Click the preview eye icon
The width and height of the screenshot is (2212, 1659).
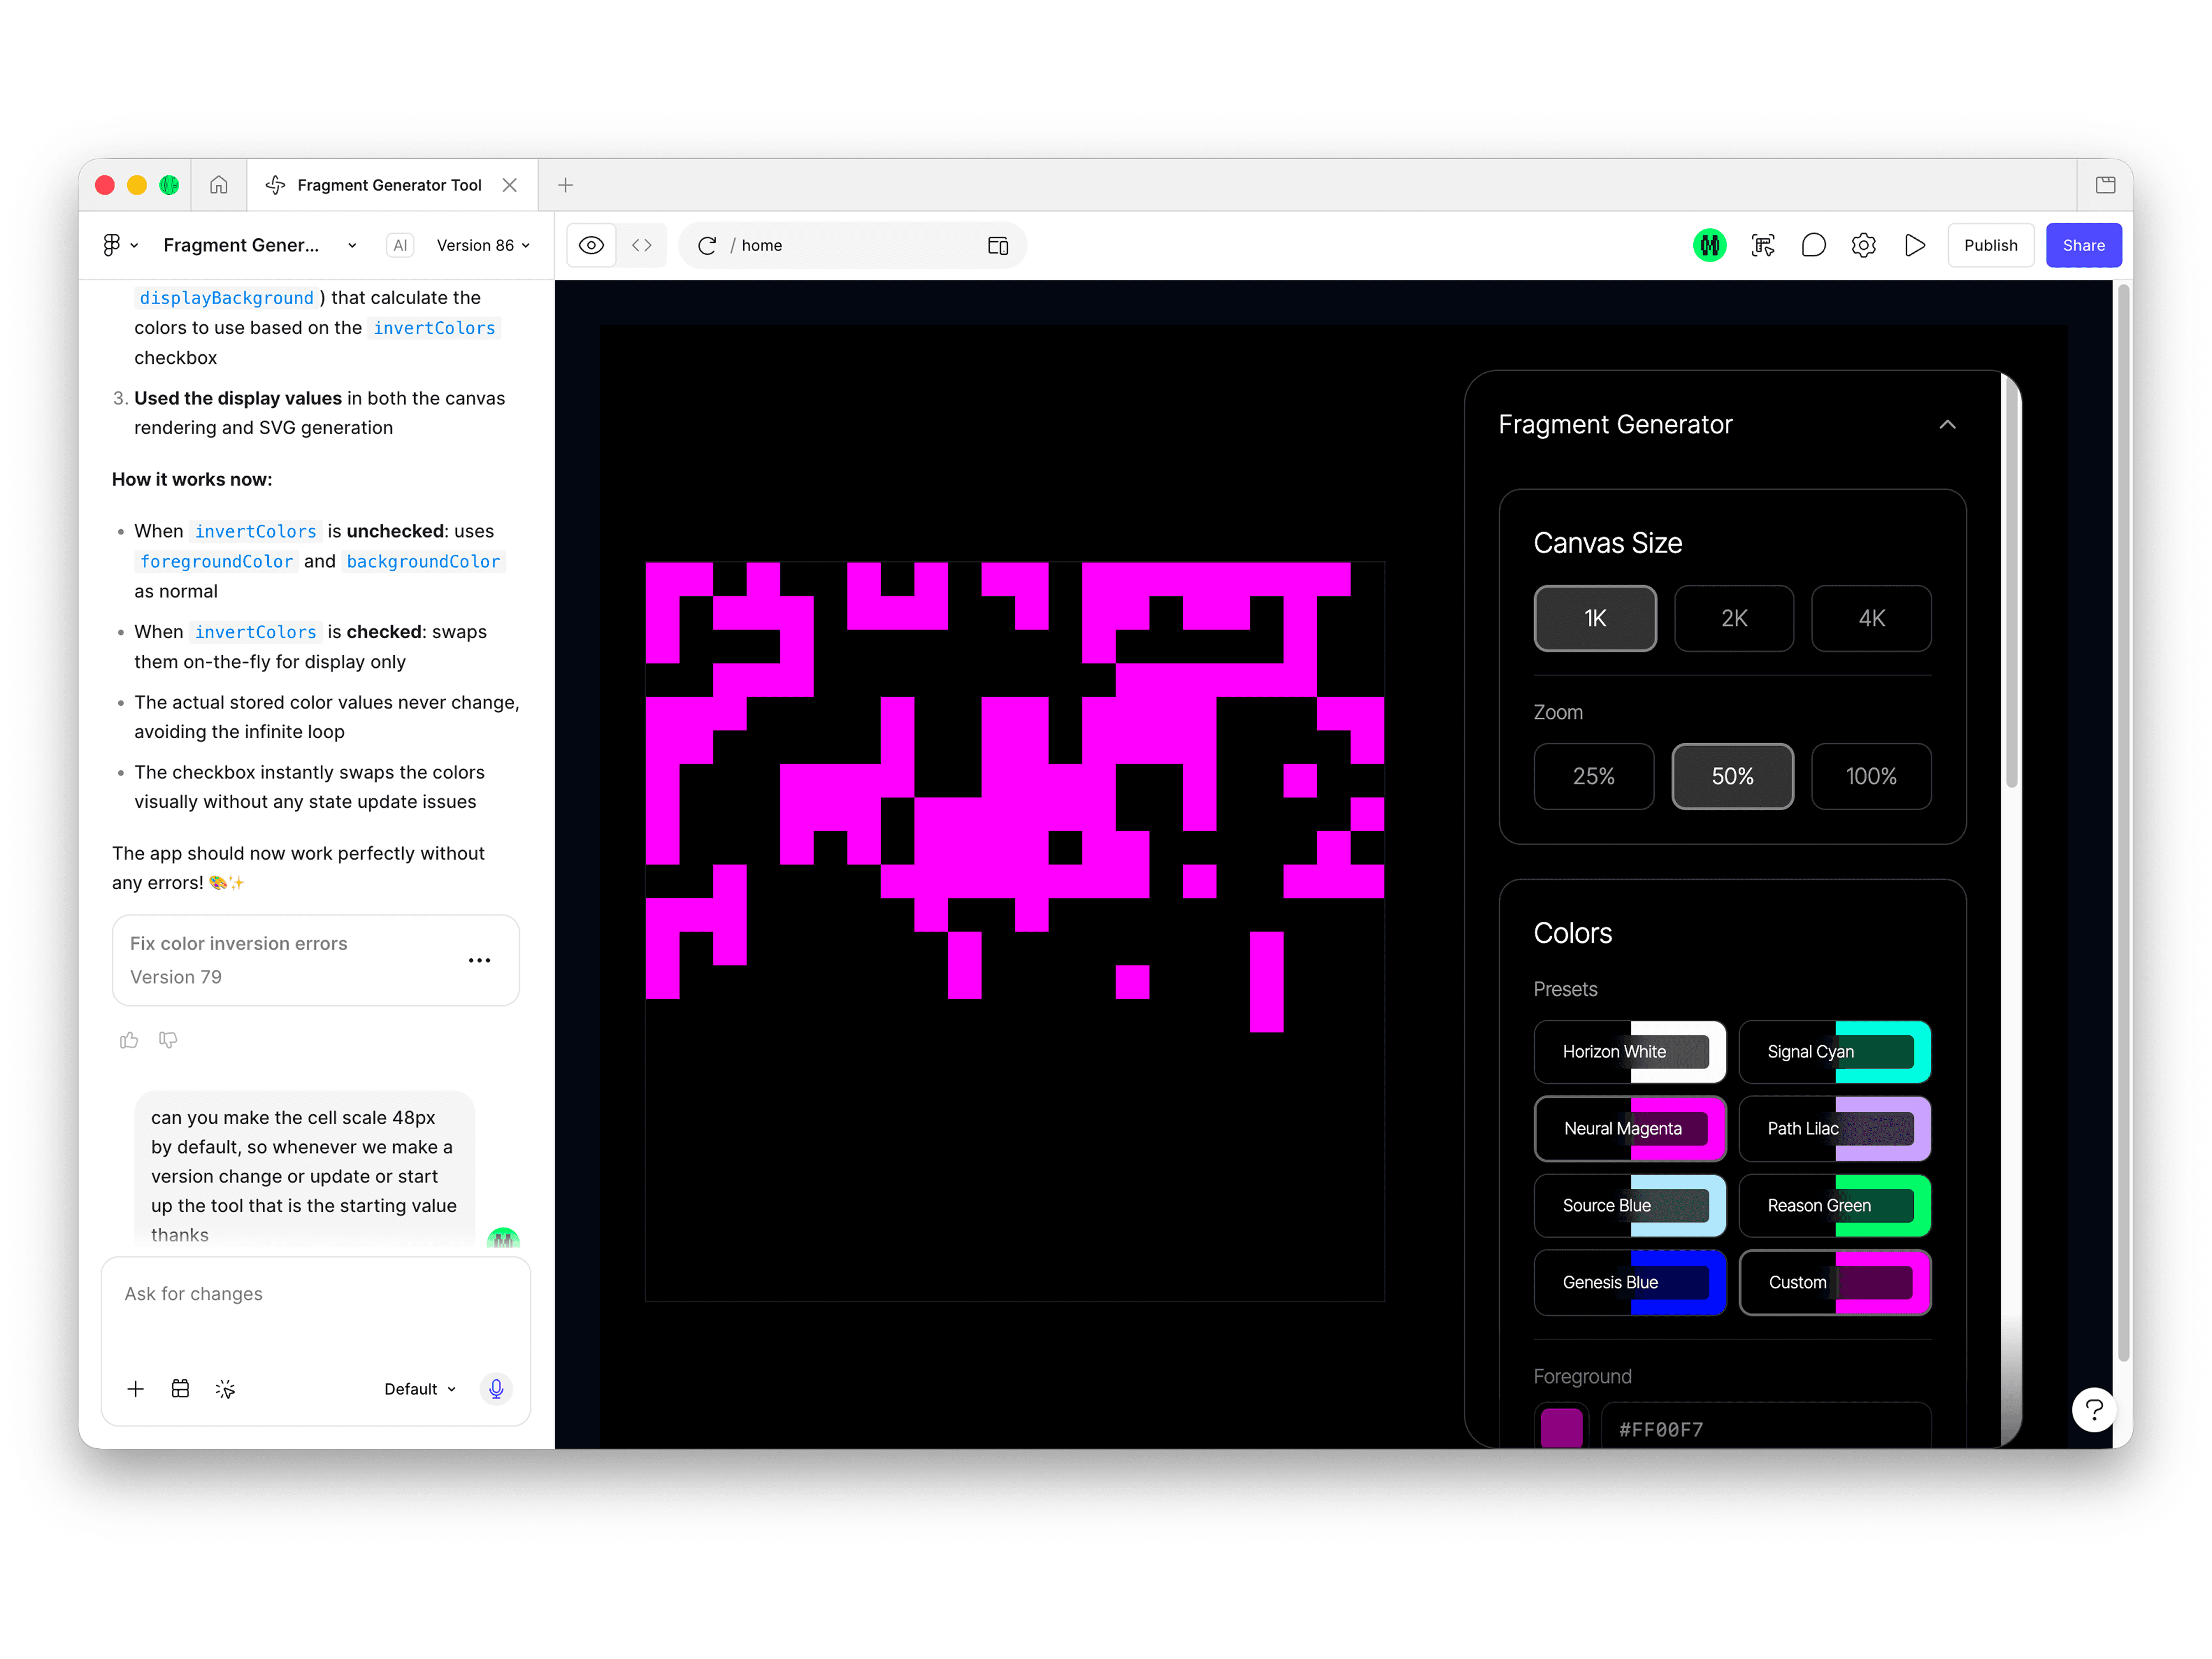pos(591,245)
